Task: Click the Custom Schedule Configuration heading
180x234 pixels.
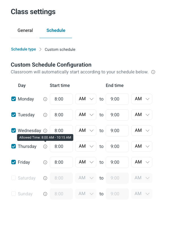Action: coord(51,65)
